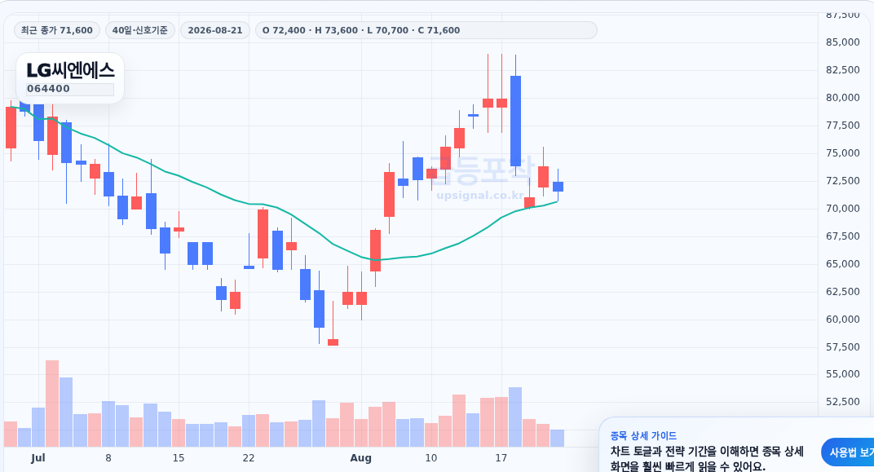
Task: Click the tallest blue volume bar near 17
Action: [x=515, y=417]
